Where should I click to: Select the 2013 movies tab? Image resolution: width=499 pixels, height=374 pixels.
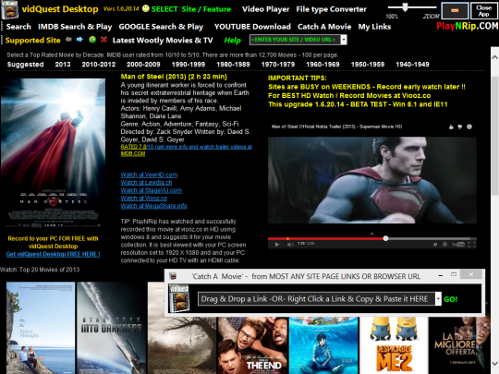(x=63, y=65)
